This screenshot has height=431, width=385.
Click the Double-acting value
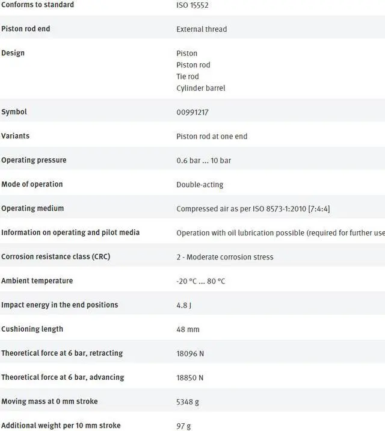(x=200, y=184)
